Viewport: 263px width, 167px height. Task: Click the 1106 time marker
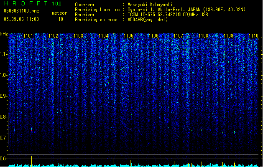pyautogui.click(x=153, y=36)
